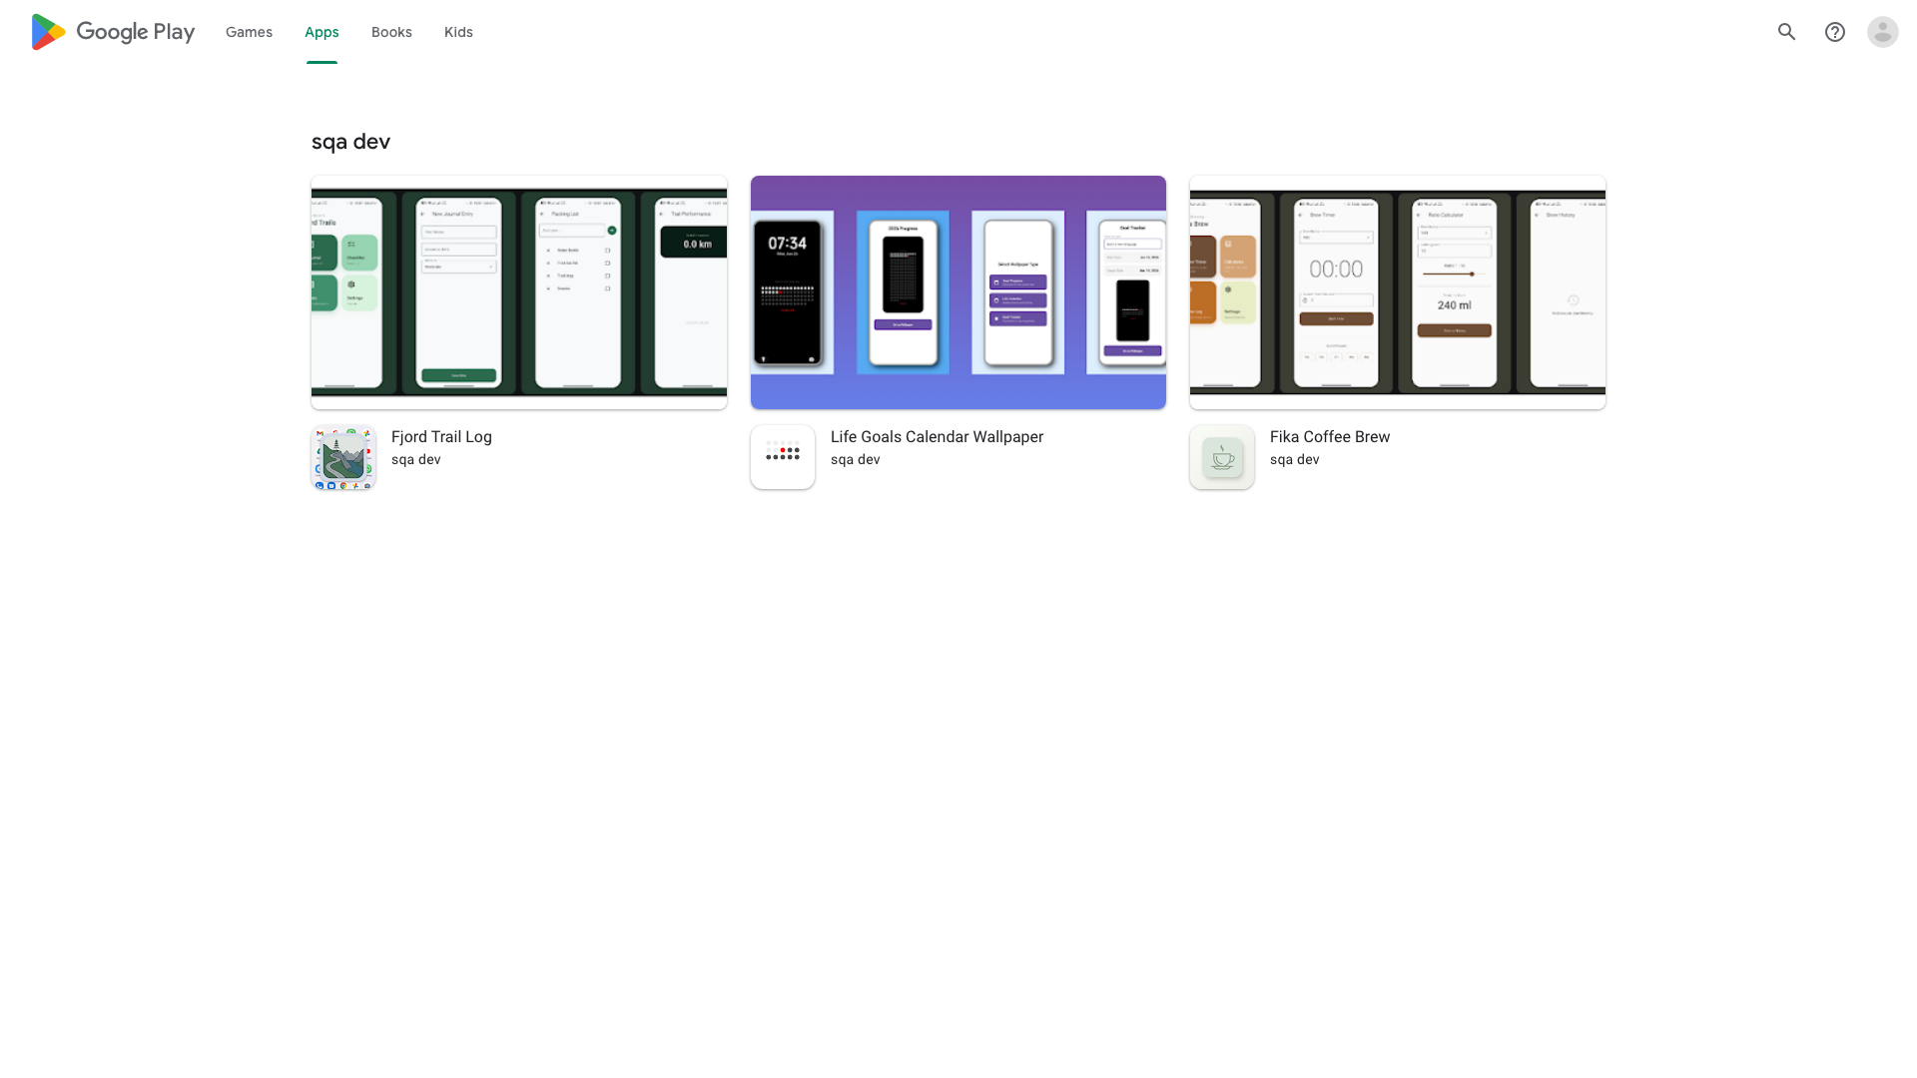Click the Fika Coffee Brew cup icon
Viewport: 1917px width, 1078px height.
1222,457
